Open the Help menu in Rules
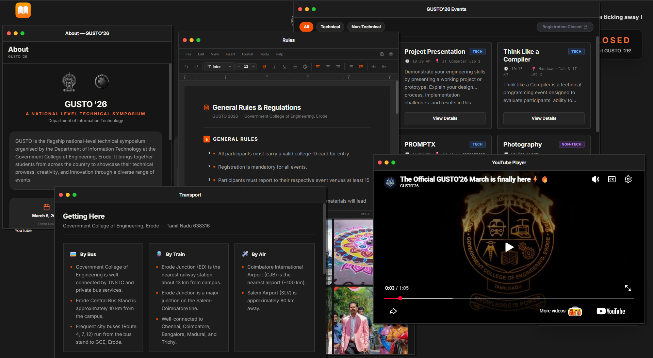 (x=279, y=54)
